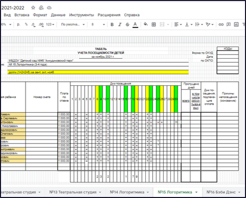
Task: Select the 'Николаевич' name cell
Action: pos(13,126)
